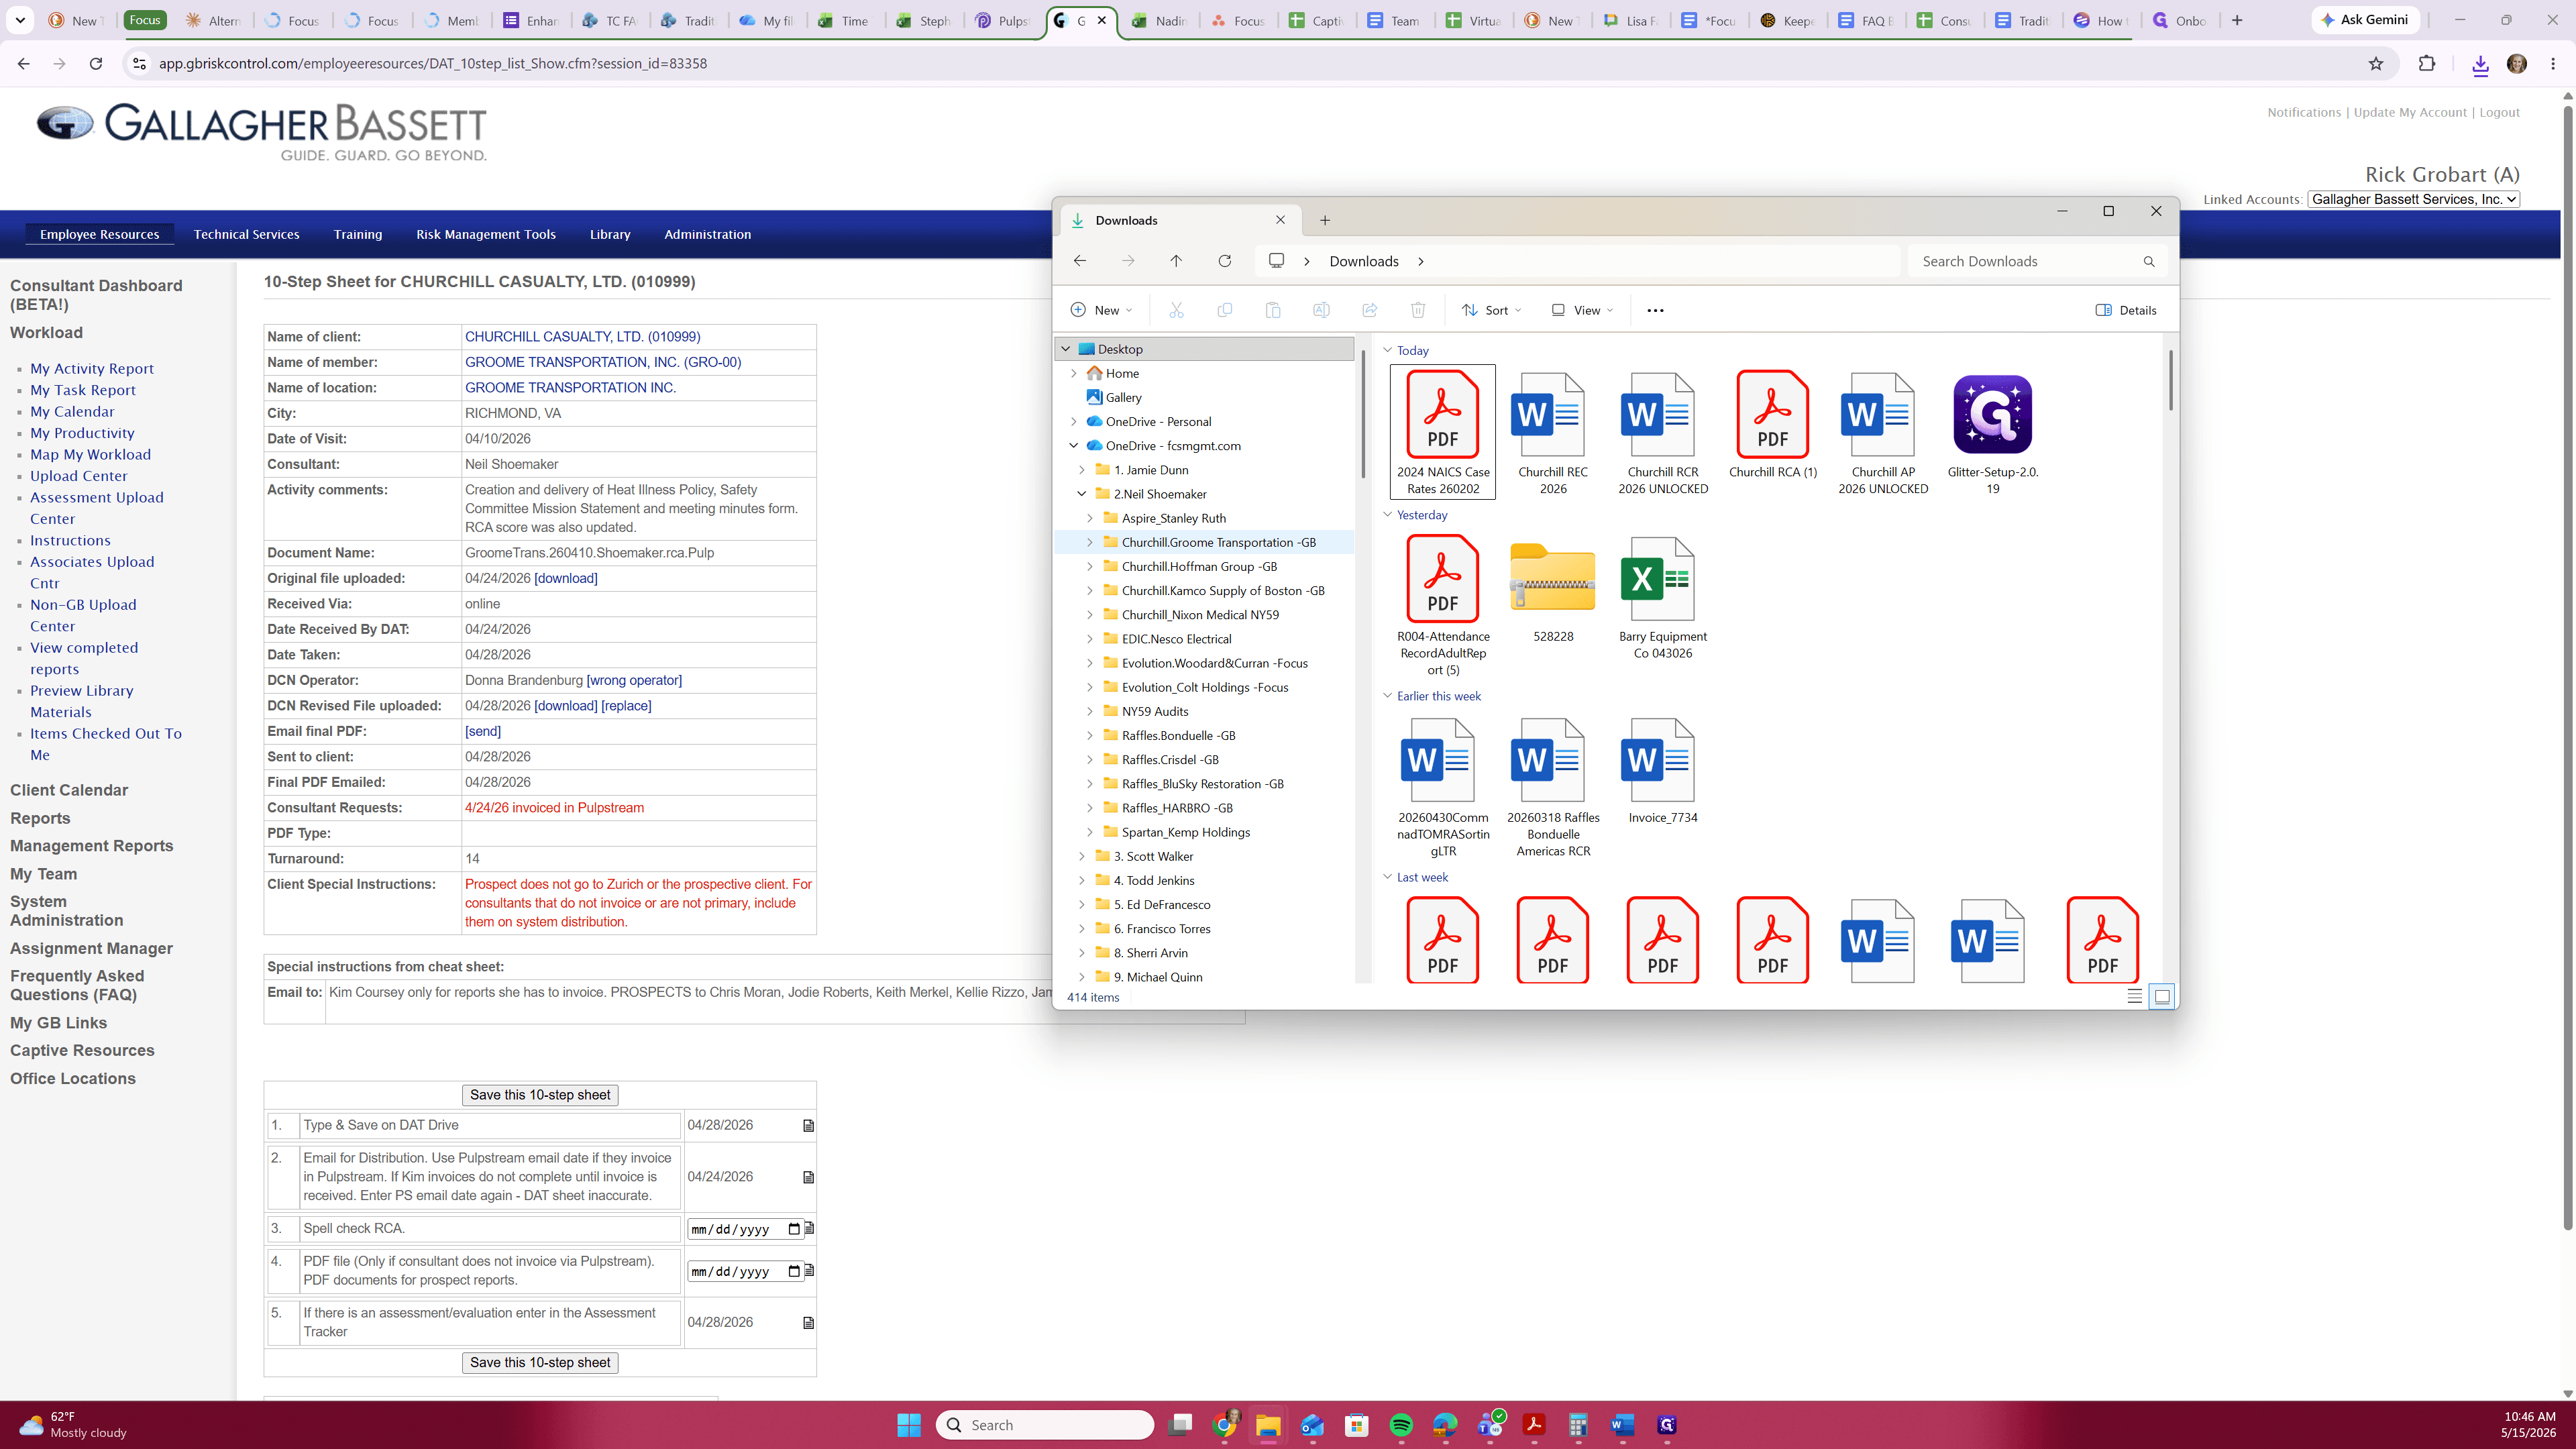
Task: Select Raffles.Crisdel -GB folder in tree
Action: [1170, 760]
